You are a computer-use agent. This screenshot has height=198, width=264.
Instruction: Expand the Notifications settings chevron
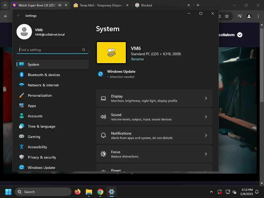click(x=206, y=135)
